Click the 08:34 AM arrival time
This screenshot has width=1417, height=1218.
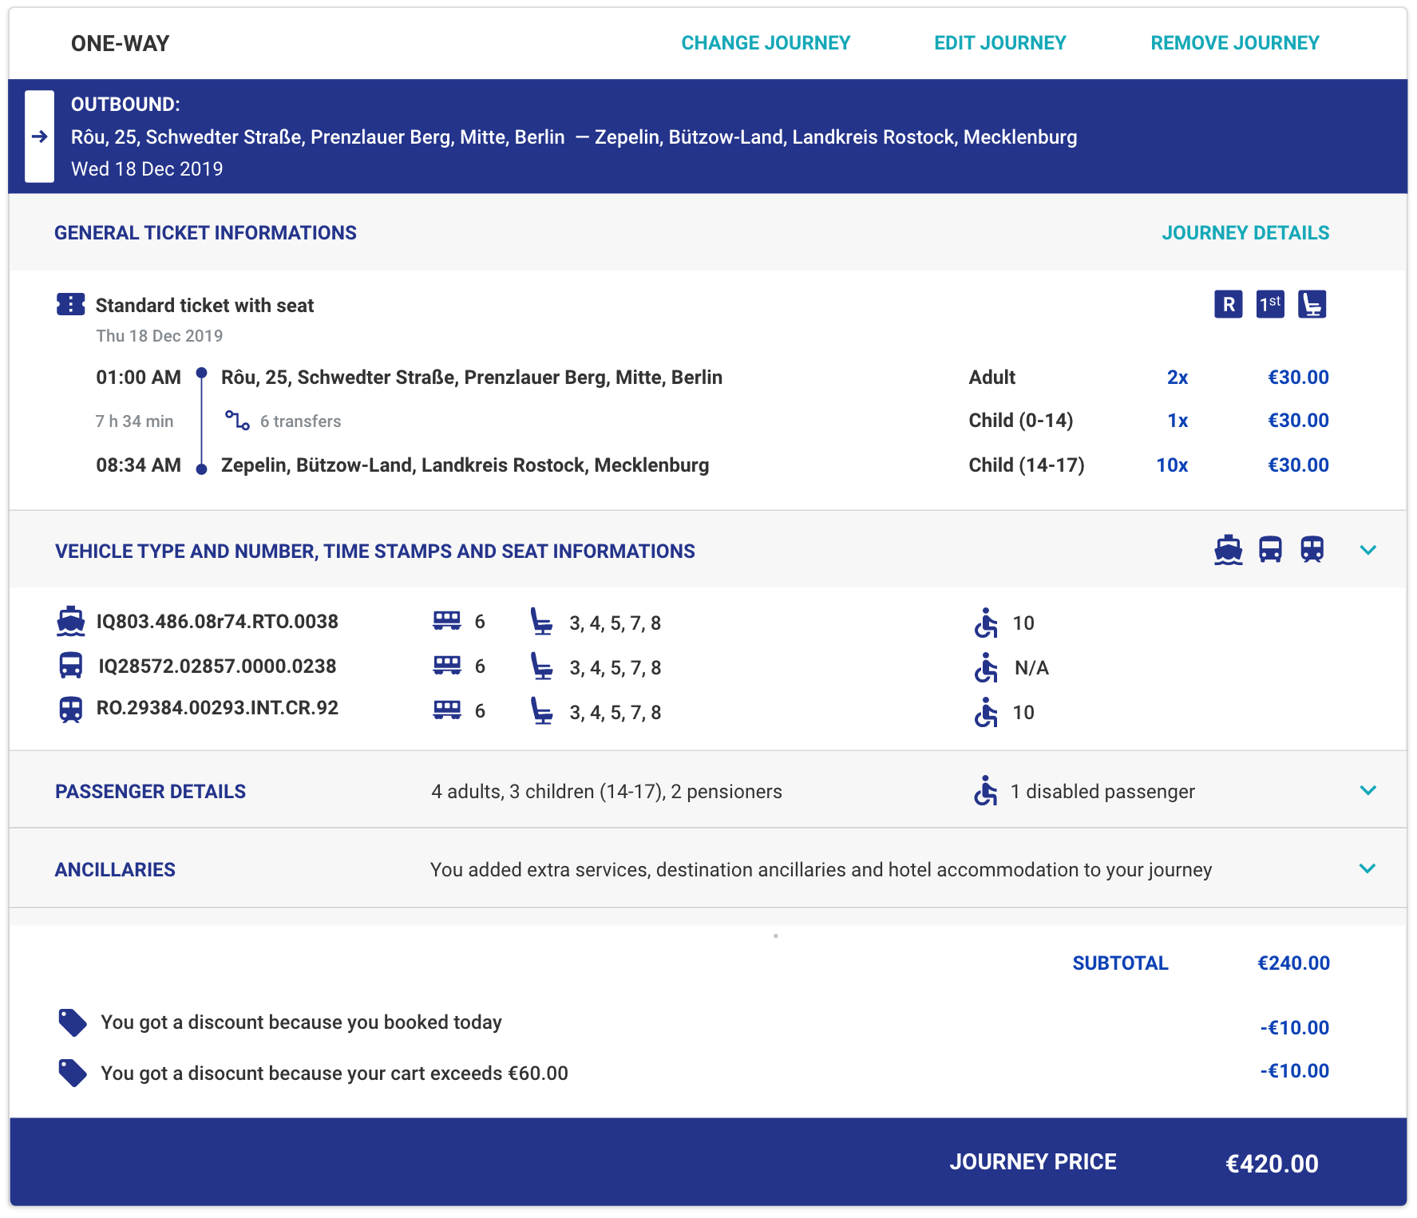tap(139, 465)
